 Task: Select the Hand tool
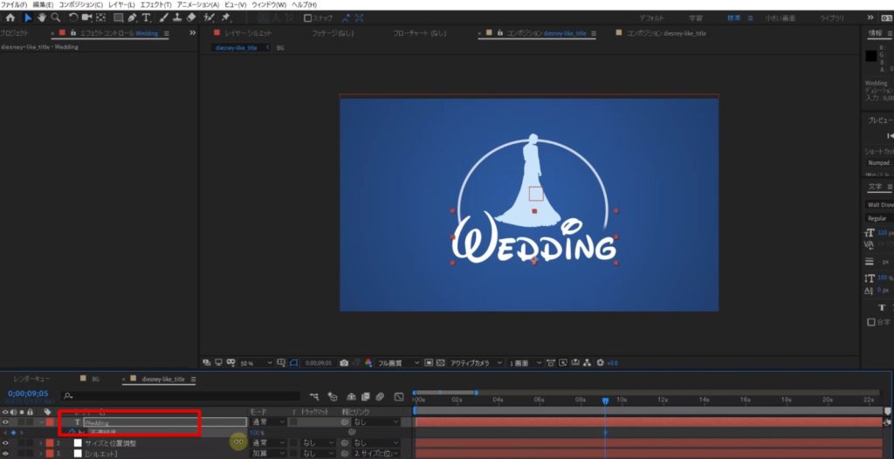pyautogui.click(x=42, y=17)
